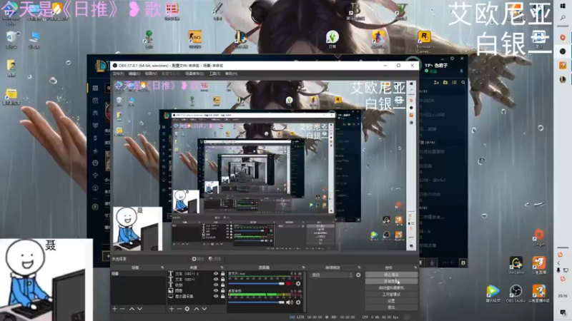This screenshot has height=321, width=572.
Task: Open the 视图(V) menu in OBS
Action: point(151,73)
